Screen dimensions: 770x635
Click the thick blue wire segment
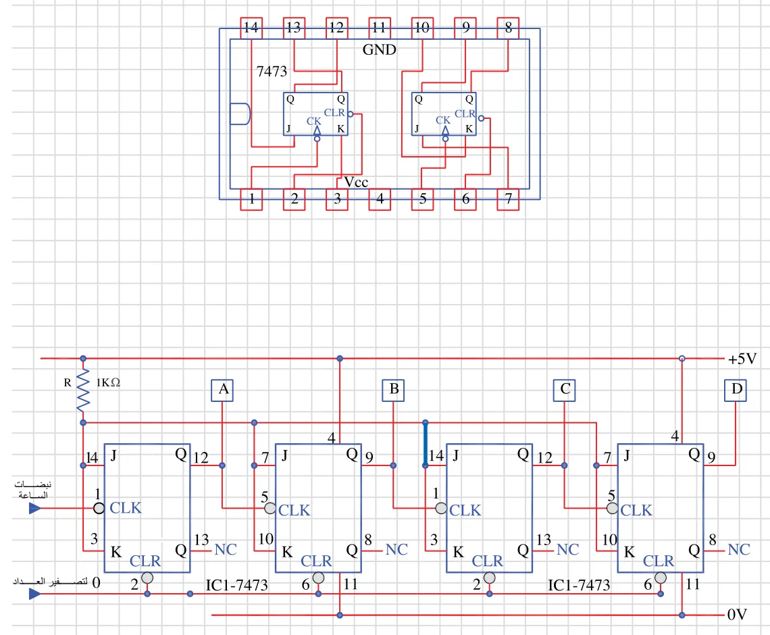click(426, 444)
